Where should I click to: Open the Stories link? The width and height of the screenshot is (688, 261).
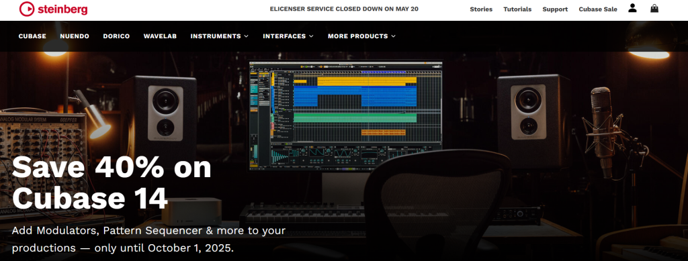coord(481,9)
